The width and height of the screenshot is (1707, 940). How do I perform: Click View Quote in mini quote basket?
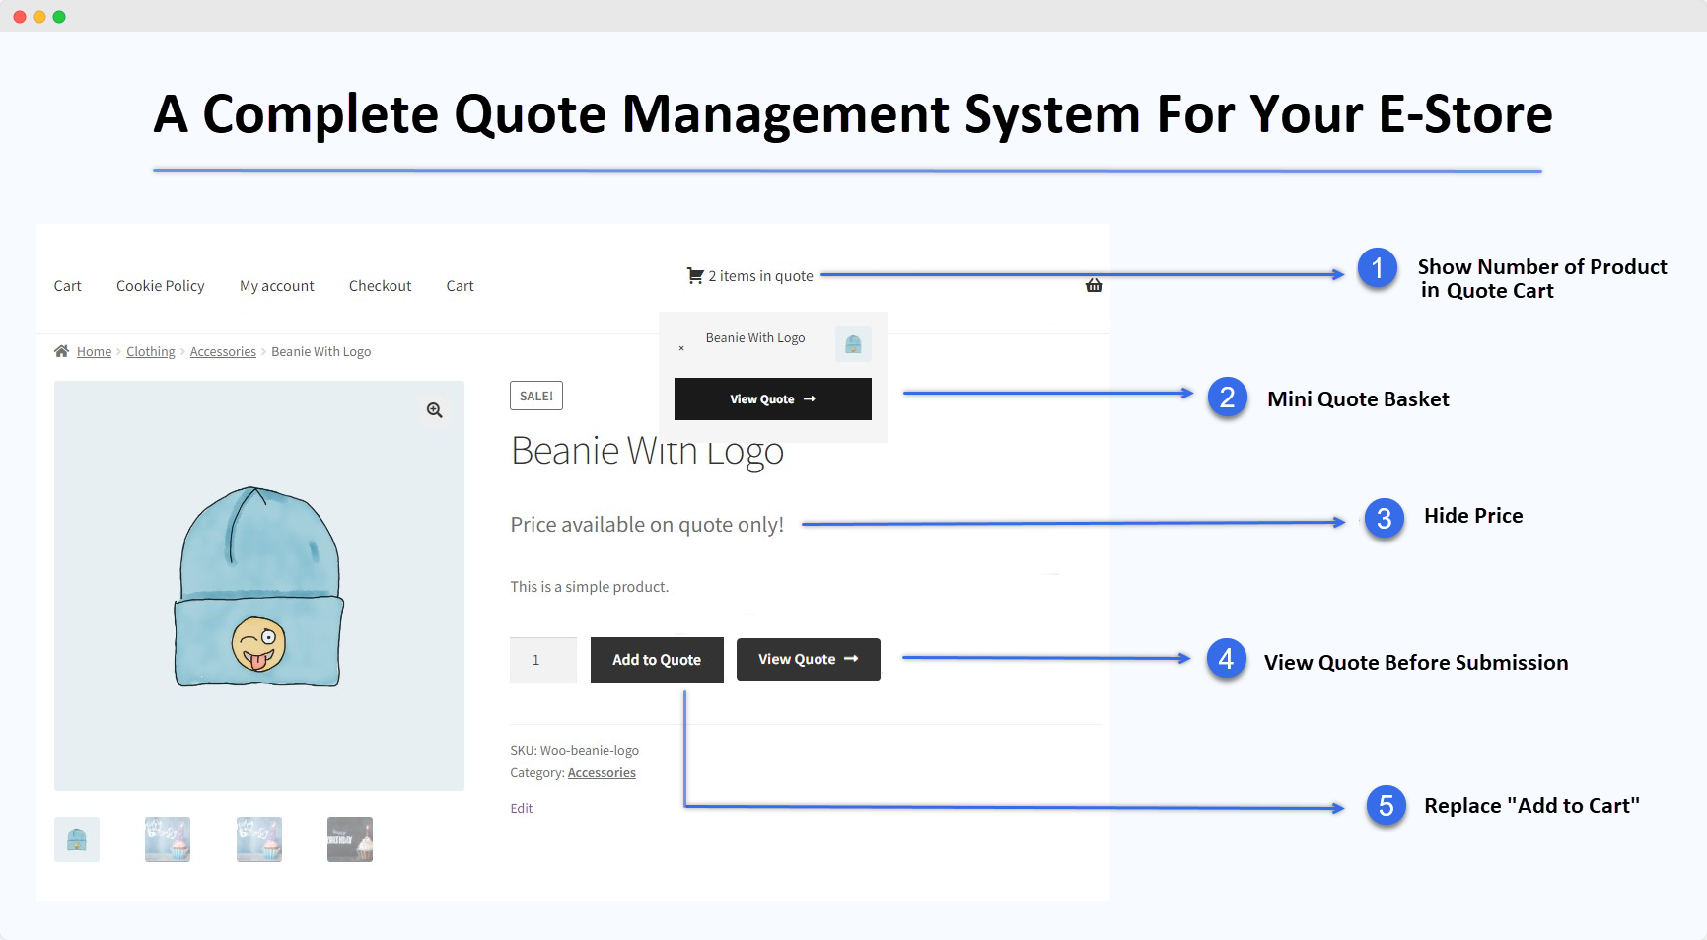pos(772,399)
